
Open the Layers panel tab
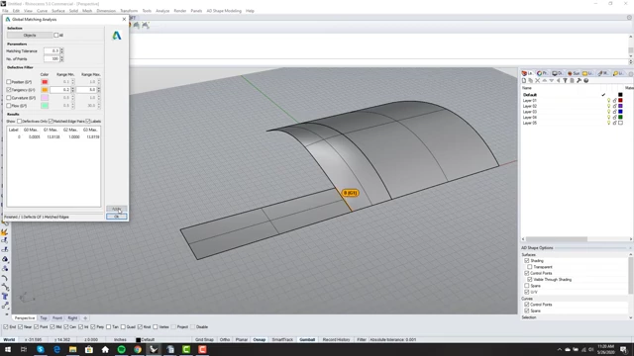tap(528, 73)
